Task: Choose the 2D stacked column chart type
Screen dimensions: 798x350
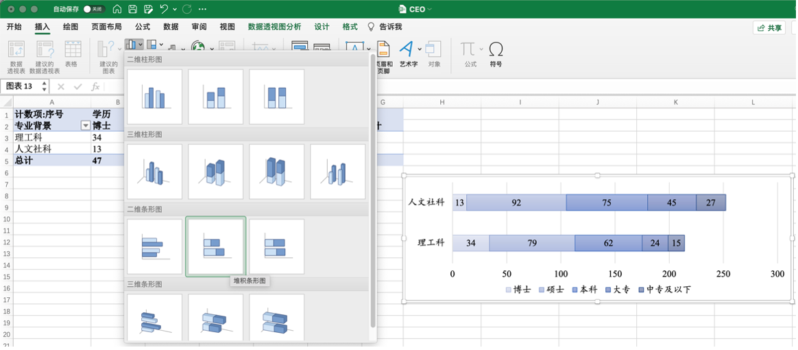Action: pyautogui.click(x=216, y=97)
